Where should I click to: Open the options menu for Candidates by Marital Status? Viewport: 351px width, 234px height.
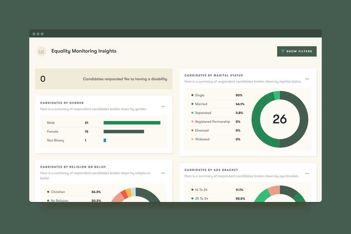[x=307, y=79]
